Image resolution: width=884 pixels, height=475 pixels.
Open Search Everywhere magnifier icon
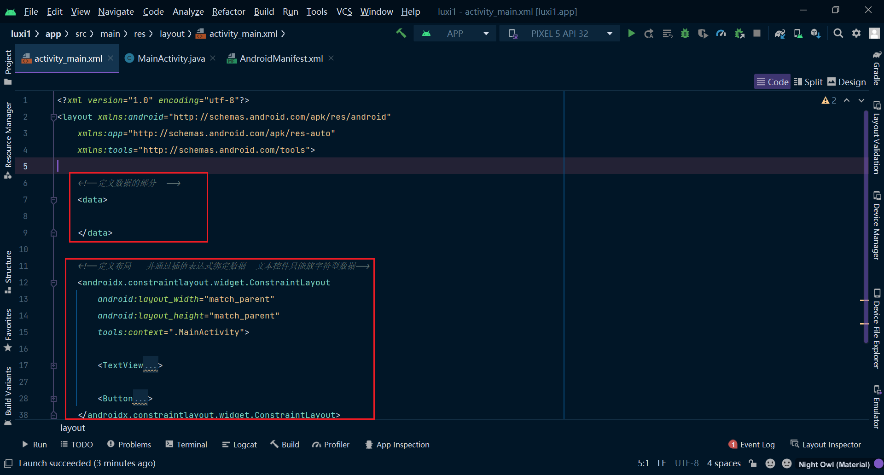pos(838,33)
